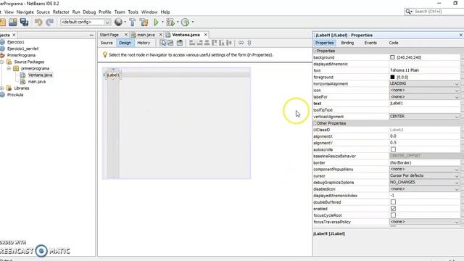The height and width of the screenshot is (261, 464).
Task: Collapse the Other Properties section
Action: click(x=315, y=123)
